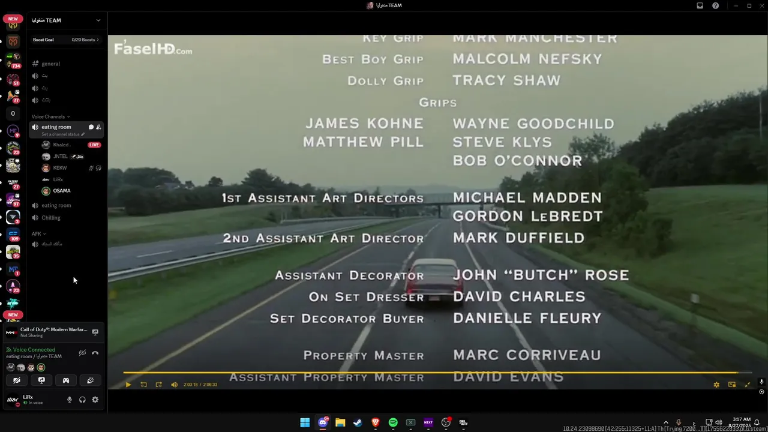Viewport: 768px width, 432px height.
Task: Turn on camera button in voice panel
Action: pos(17,380)
